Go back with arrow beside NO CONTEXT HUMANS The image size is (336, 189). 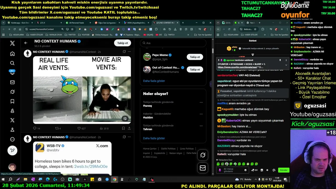[x=26, y=43]
